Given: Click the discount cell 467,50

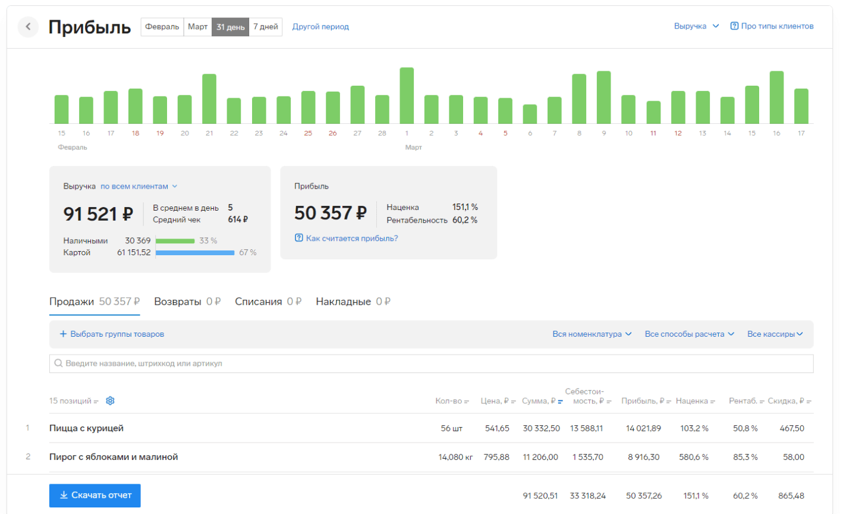Looking at the screenshot, I should coord(792,428).
